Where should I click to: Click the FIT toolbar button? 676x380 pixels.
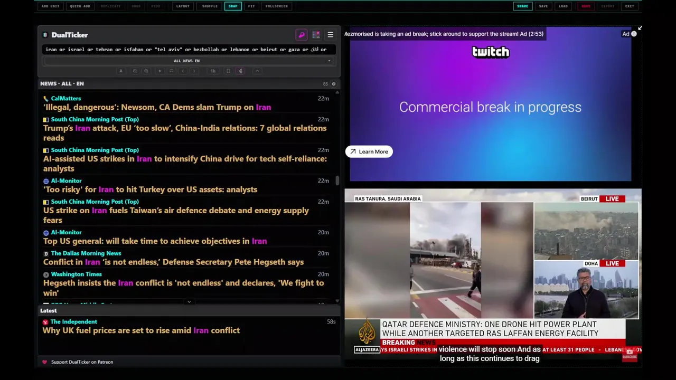[251, 6]
